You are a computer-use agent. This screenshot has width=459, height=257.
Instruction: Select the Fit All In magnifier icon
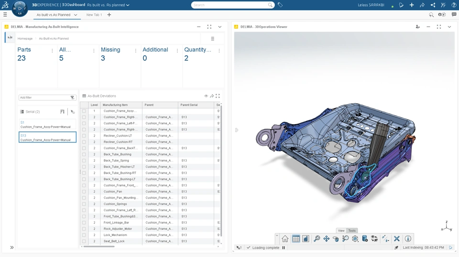[x=317, y=239]
